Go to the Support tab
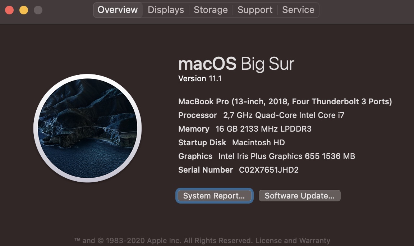 (255, 10)
